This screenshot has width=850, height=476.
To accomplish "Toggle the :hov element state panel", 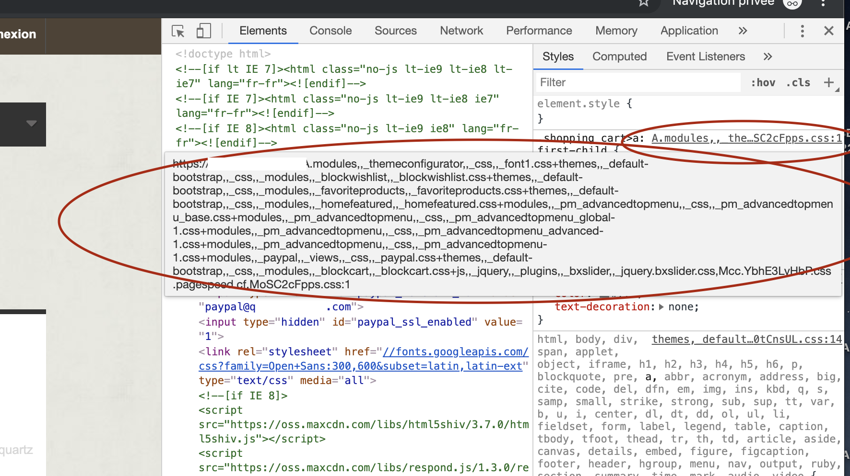I will (763, 82).
